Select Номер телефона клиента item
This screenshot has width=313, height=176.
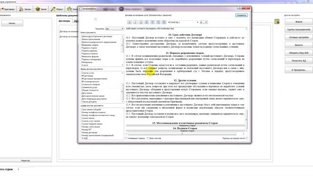point(93,112)
